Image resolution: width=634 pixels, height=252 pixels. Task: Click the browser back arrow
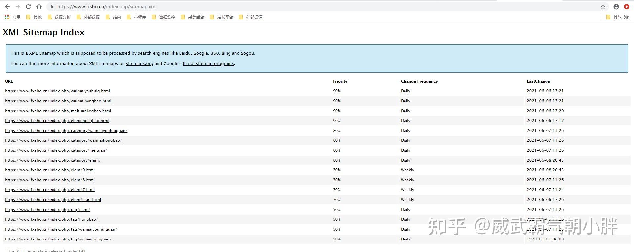click(x=7, y=7)
